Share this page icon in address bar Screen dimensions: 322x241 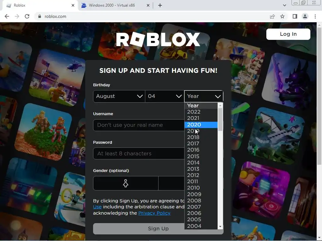272,16
